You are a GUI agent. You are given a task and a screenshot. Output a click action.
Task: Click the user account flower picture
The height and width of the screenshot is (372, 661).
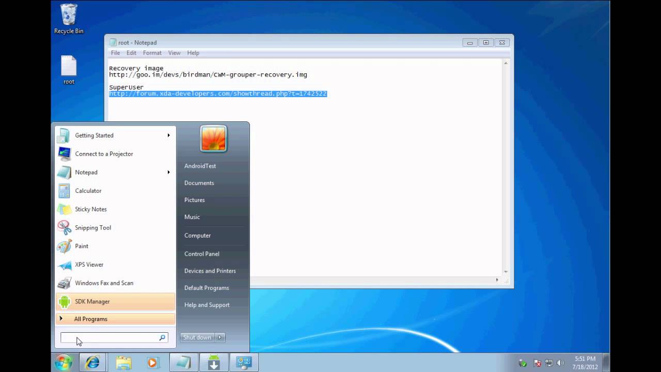[213, 138]
